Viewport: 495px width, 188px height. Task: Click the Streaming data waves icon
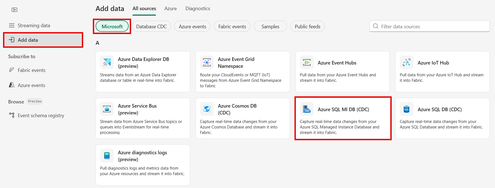click(12, 26)
